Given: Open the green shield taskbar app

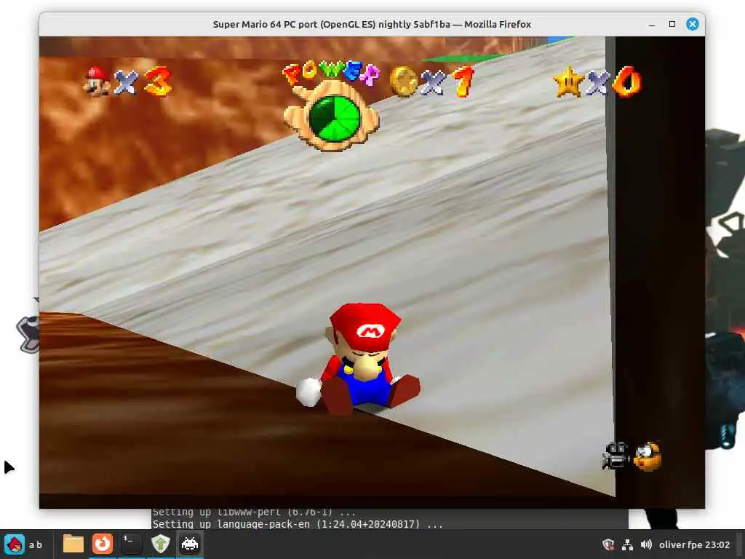Looking at the screenshot, I should coord(161,544).
